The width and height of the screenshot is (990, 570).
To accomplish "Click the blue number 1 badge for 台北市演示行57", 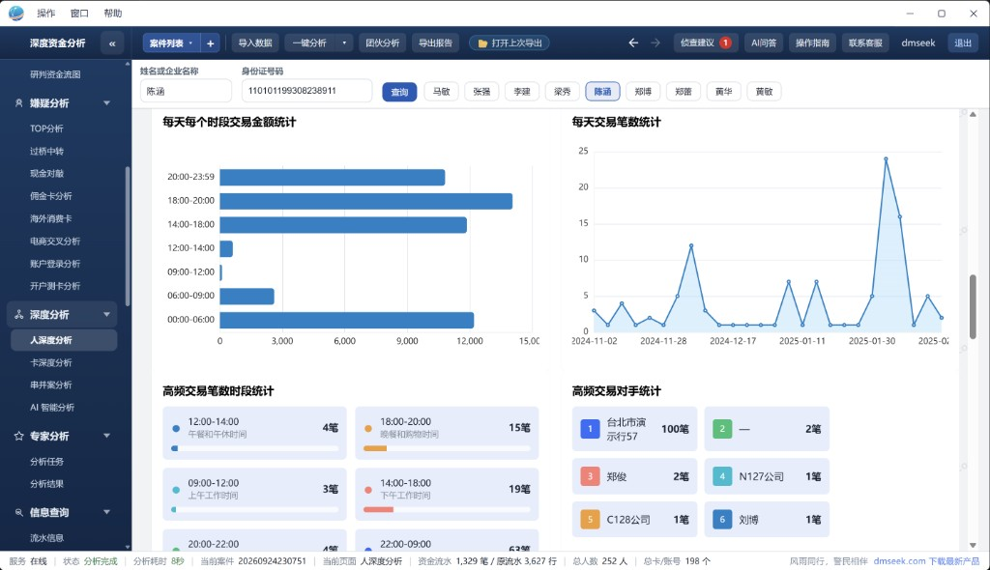I will 590,429.
